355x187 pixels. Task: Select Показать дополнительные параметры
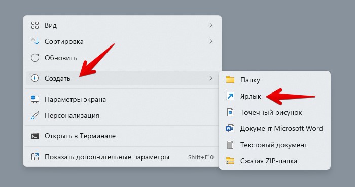point(122,157)
